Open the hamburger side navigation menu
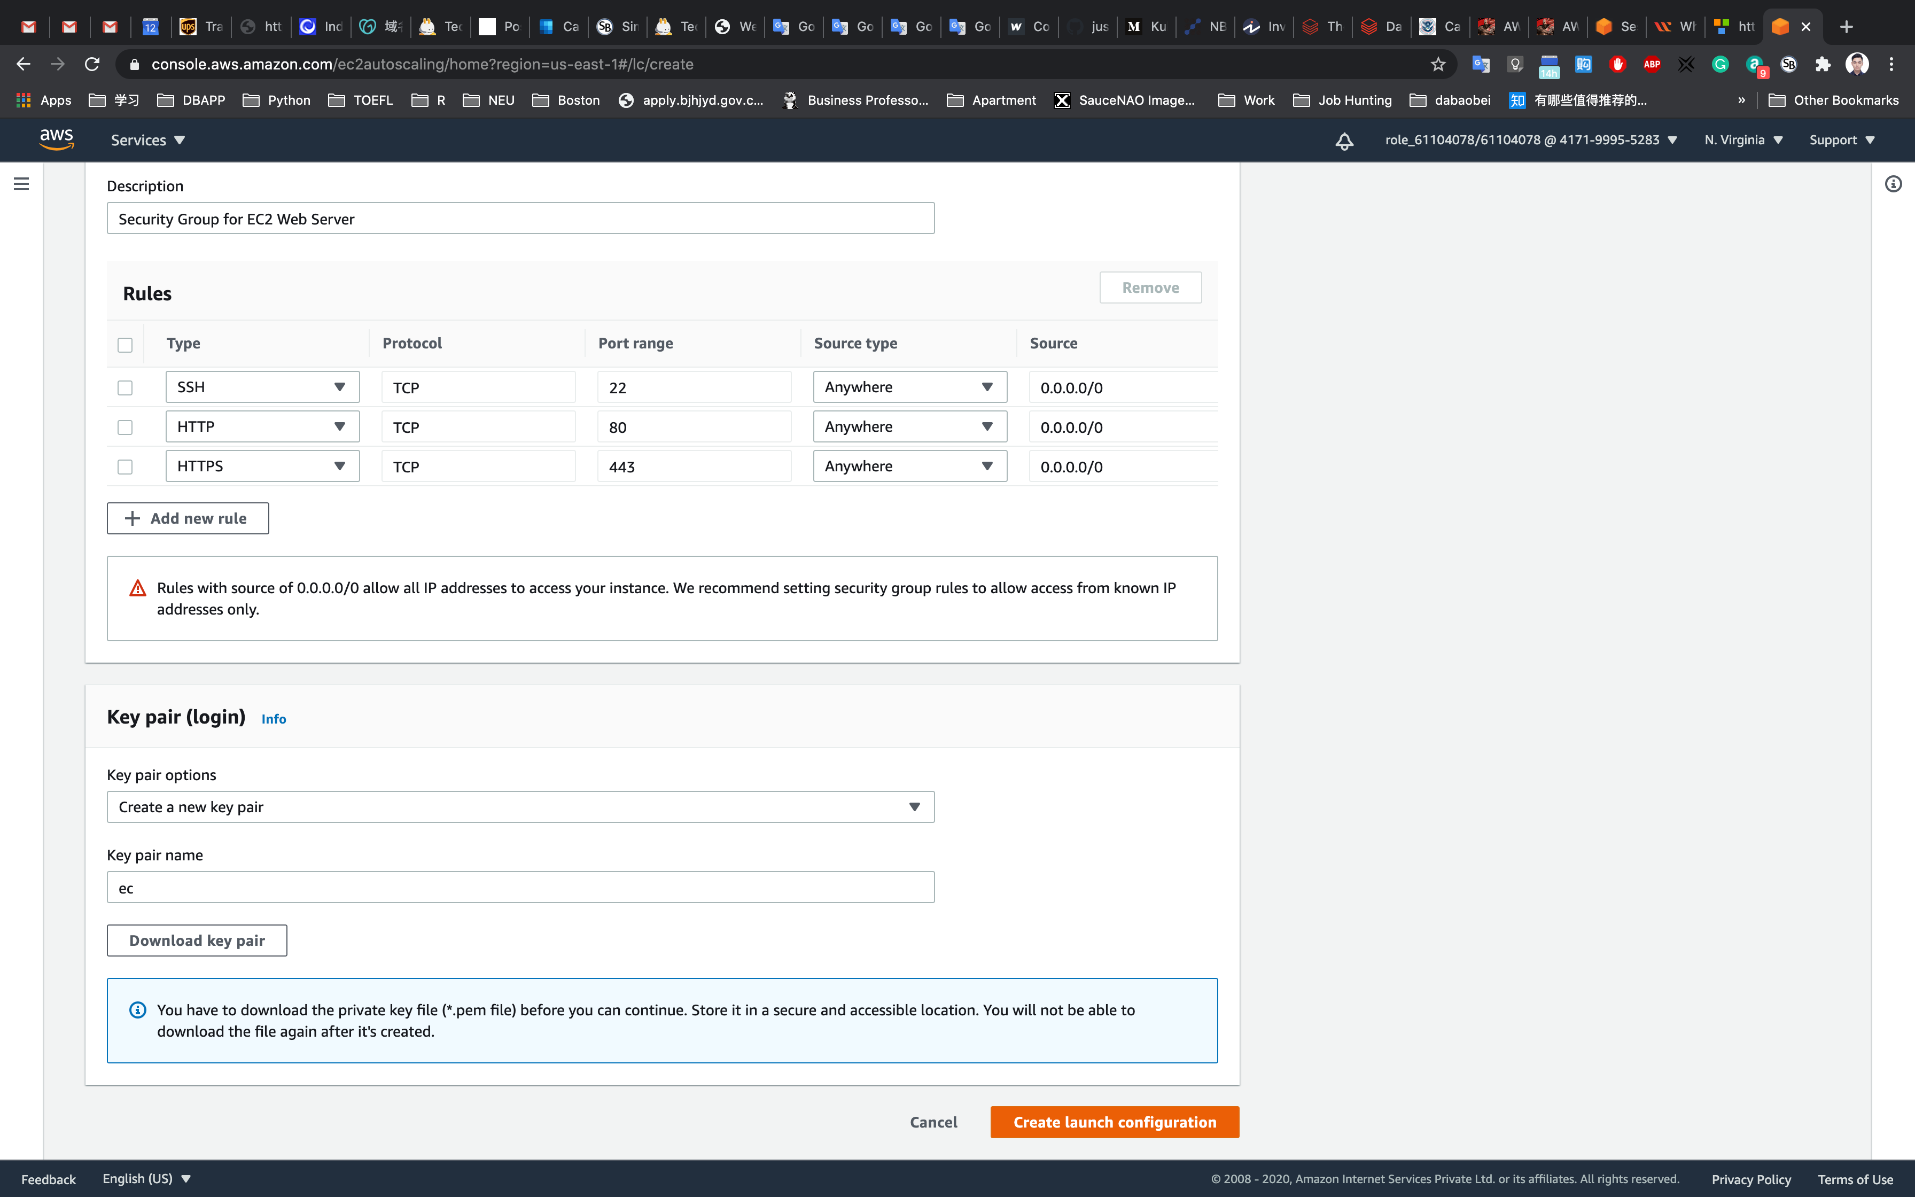This screenshot has width=1915, height=1197. pyautogui.click(x=21, y=184)
